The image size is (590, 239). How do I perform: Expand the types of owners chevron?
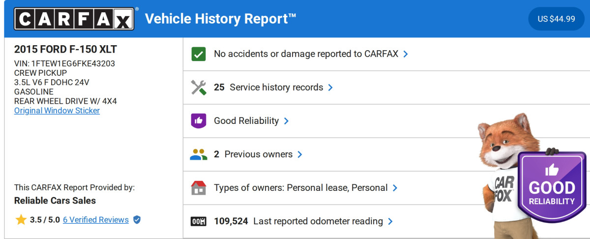tap(395, 188)
